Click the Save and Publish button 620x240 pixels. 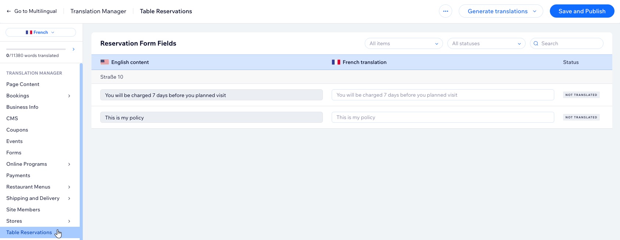coord(582,11)
